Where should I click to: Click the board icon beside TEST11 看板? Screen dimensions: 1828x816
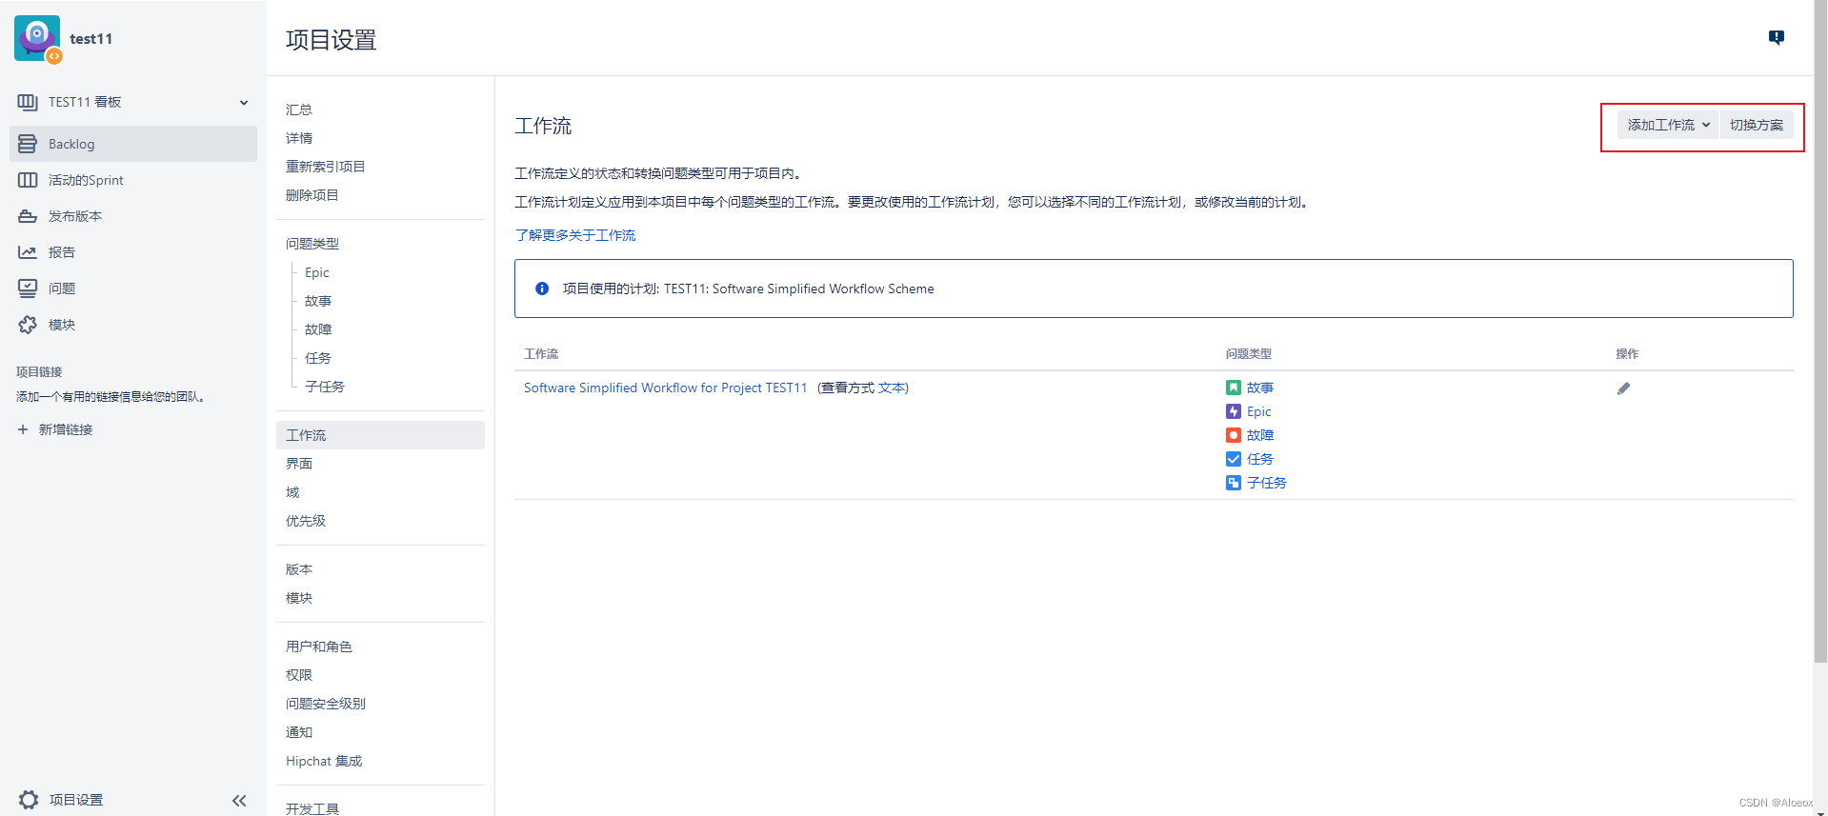coord(28,102)
